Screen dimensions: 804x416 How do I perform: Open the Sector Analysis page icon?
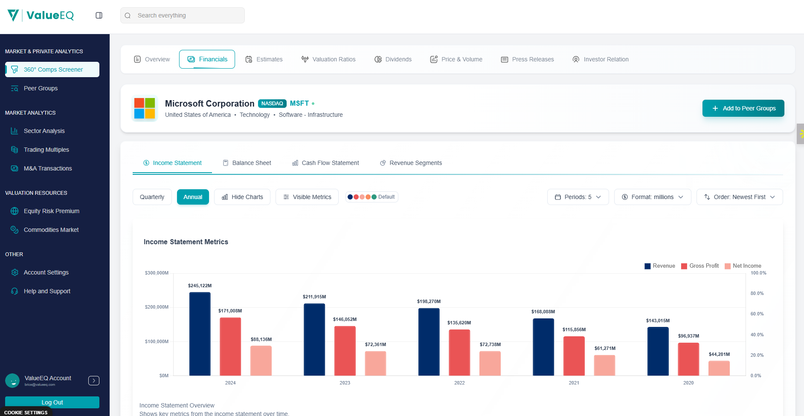[15, 131]
